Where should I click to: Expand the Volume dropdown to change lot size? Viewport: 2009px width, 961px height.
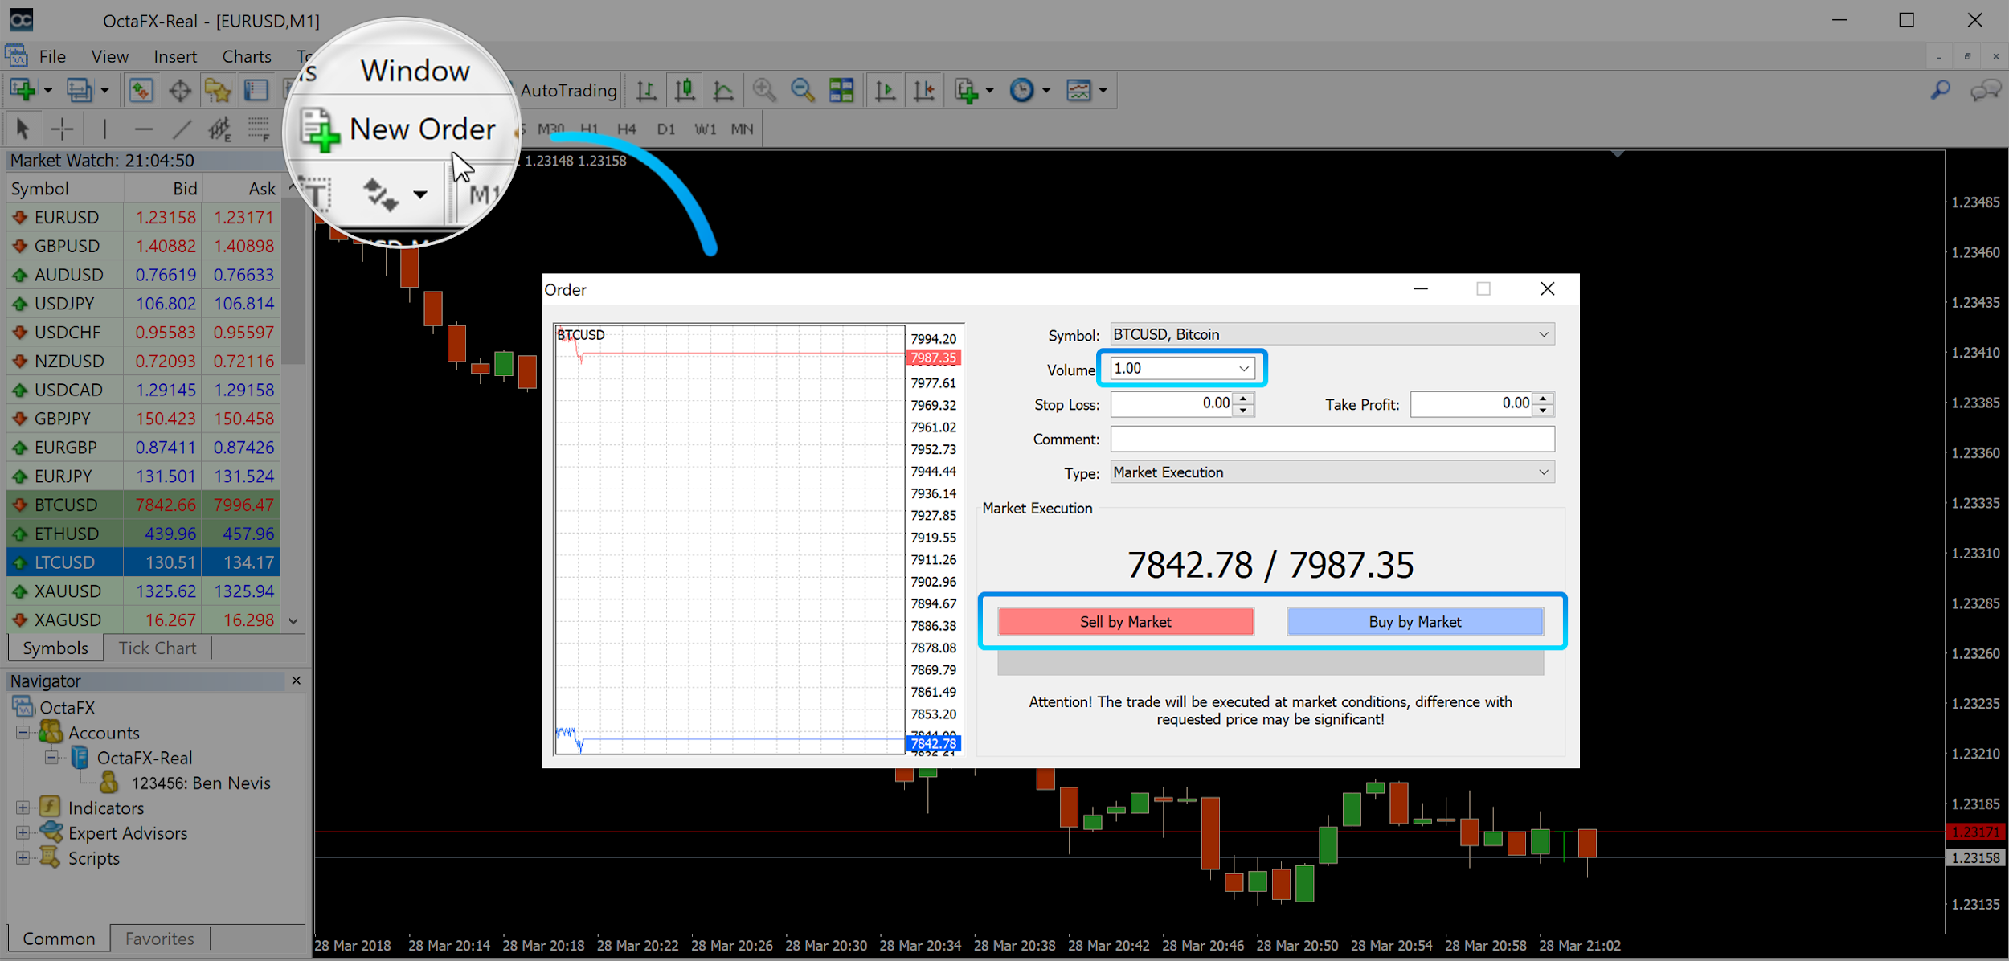click(x=1242, y=369)
